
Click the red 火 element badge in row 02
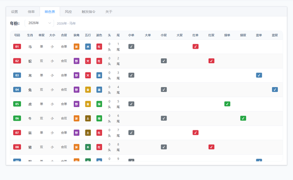click(x=88, y=61)
